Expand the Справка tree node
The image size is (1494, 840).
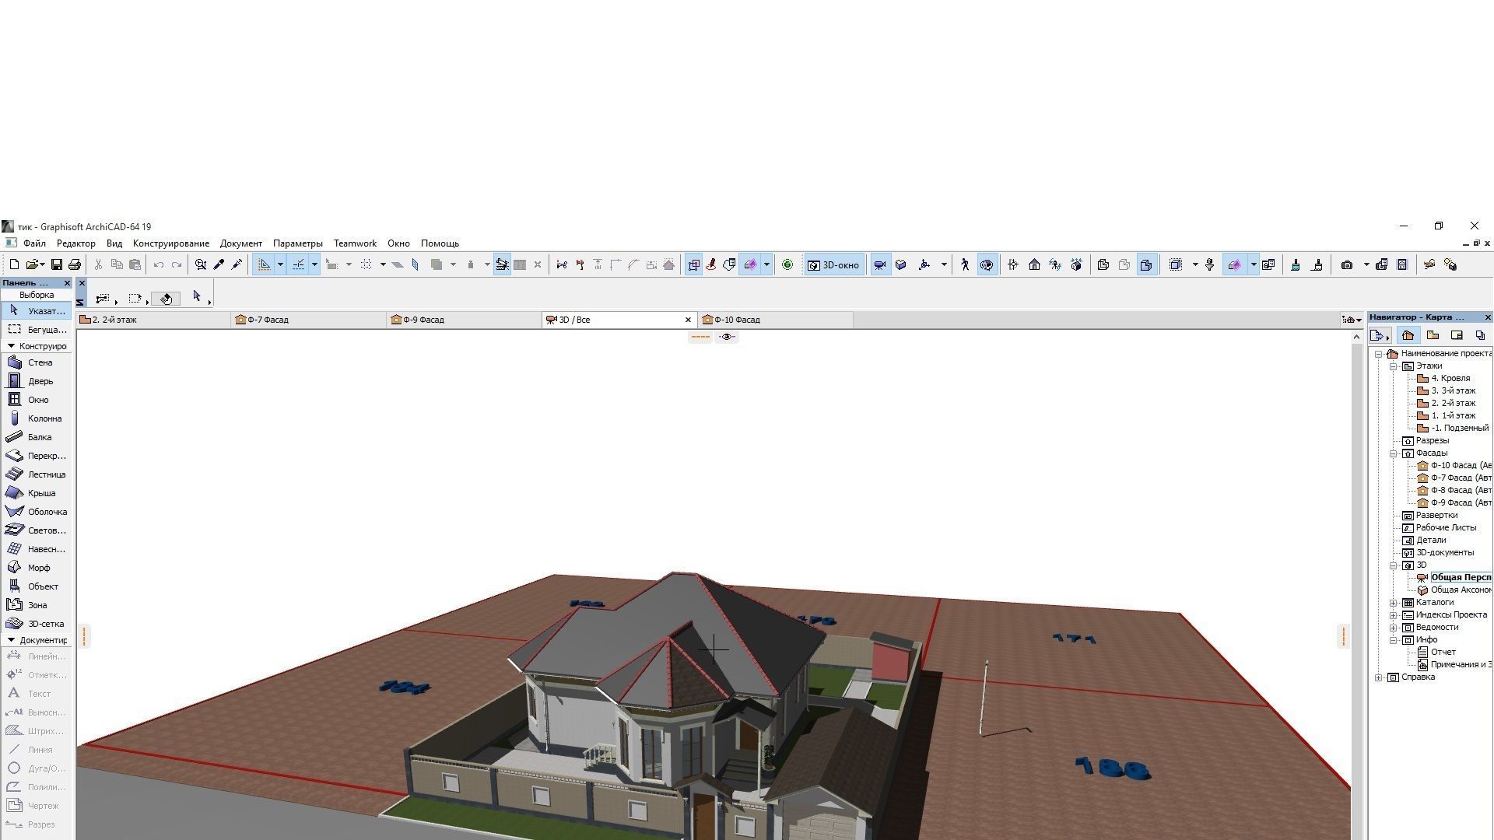click(1379, 677)
